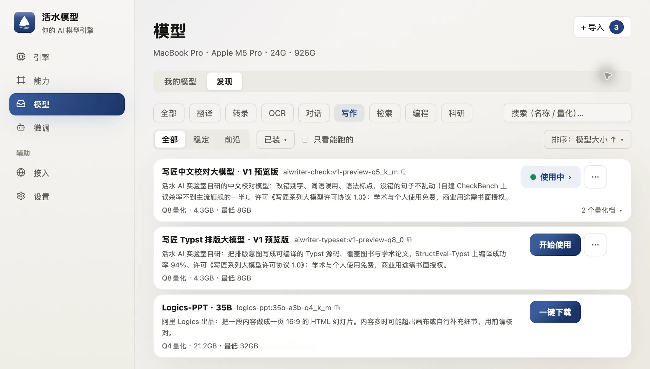The height and width of the screenshot is (369, 650).
Task: Click Q4 量化 · 21.2GB · 最低 32GB text
Action: 210,346
